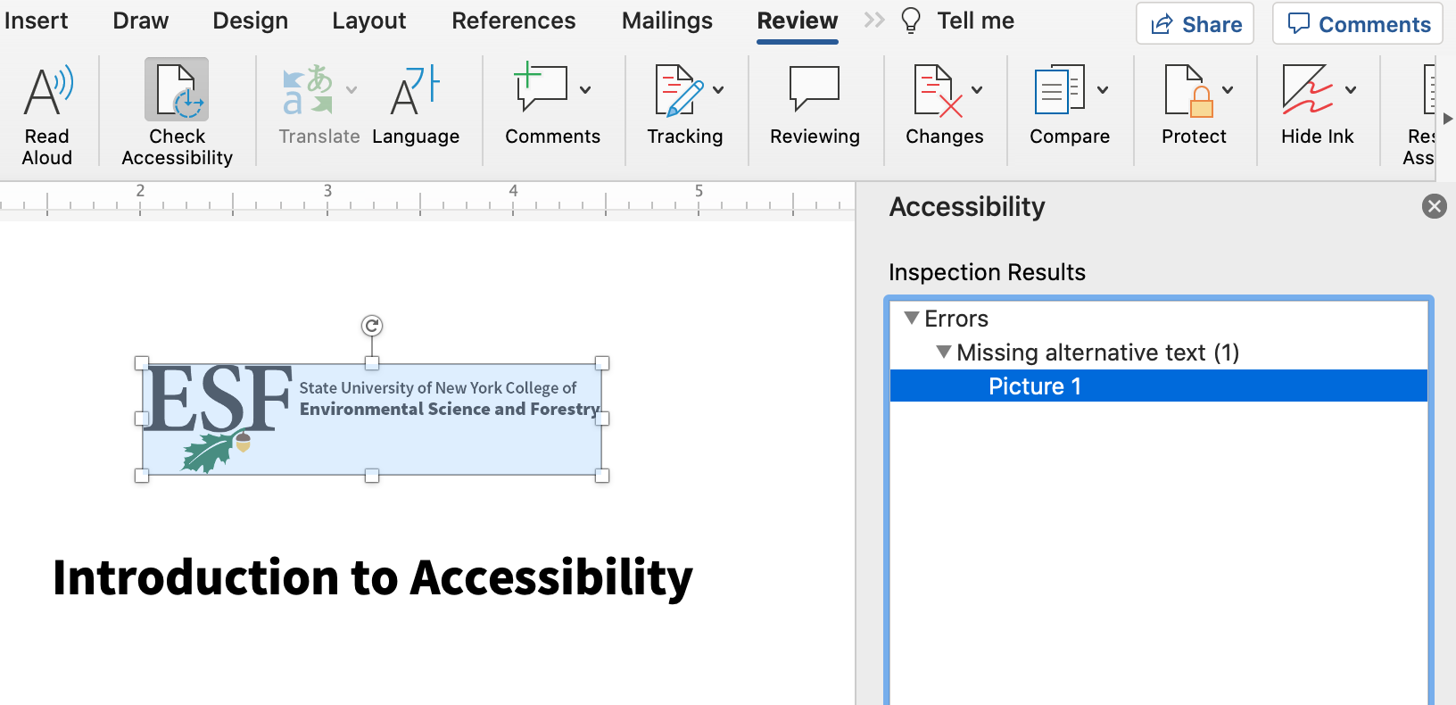Click the Tell me search field
1456x705 pixels.
(975, 21)
